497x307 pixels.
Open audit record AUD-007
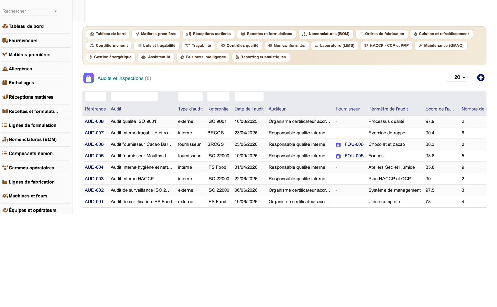[x=94, y=133]
